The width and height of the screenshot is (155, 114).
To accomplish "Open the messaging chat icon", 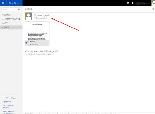I will [x=128, y=3].
